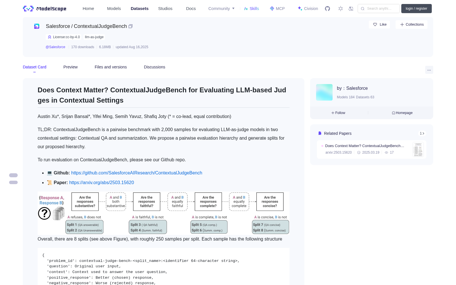This screenshot has width=456, height=285.
Task: Toggle the light/dark theme sun icon
Action: (341, 9)
